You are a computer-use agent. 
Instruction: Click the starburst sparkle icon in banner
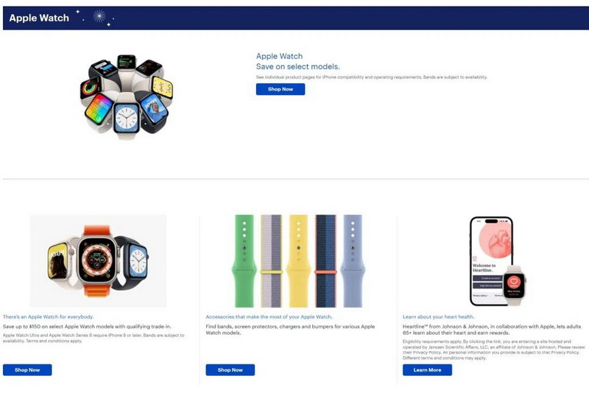tap(99, 15)
